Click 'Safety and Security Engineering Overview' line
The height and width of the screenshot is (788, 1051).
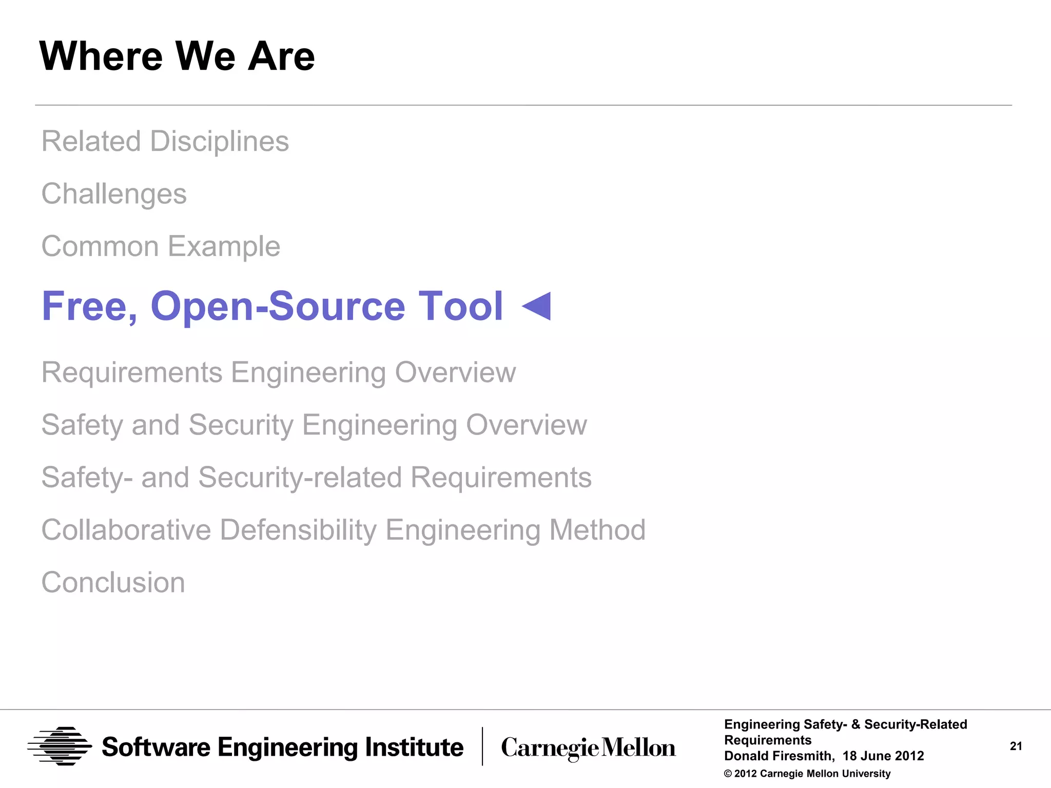[314, 425]
